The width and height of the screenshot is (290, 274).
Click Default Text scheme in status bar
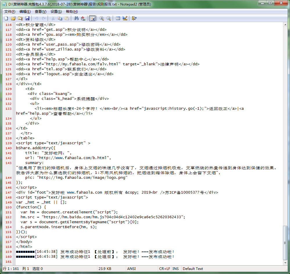(193, 269)
